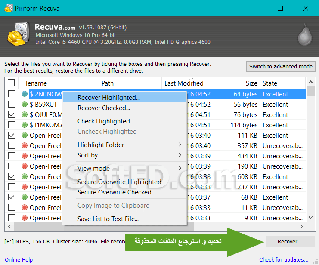The height and width of the screenshot is (265, 319).
Task: Click the Recuva hard-hat logo icon
Action: point(18,34)
